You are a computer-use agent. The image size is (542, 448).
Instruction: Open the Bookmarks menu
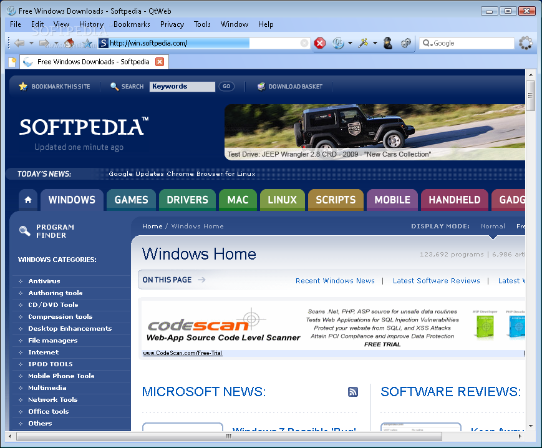point(132,24)
